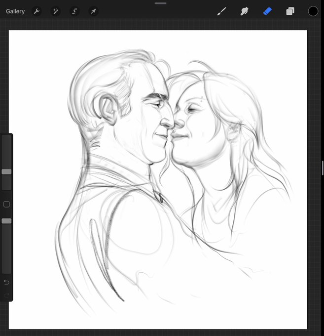Open the Layers panel
The width and height of the screenshot is (324, 336).
[290, 11]
